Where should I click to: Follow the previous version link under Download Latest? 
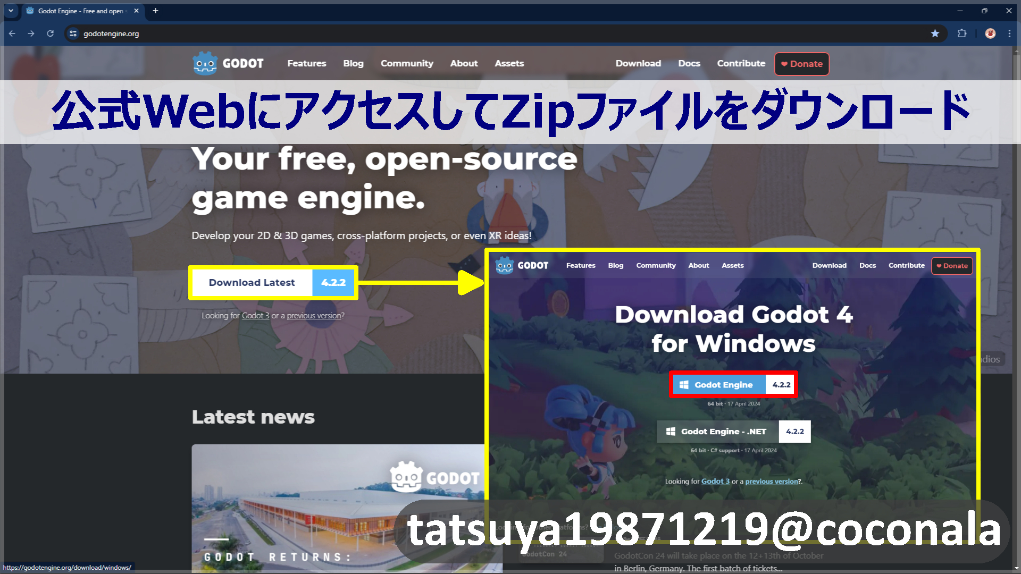(x=314, y=316)
